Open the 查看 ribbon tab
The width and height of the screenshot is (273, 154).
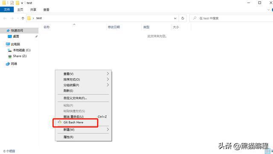[x=46, y=10]
